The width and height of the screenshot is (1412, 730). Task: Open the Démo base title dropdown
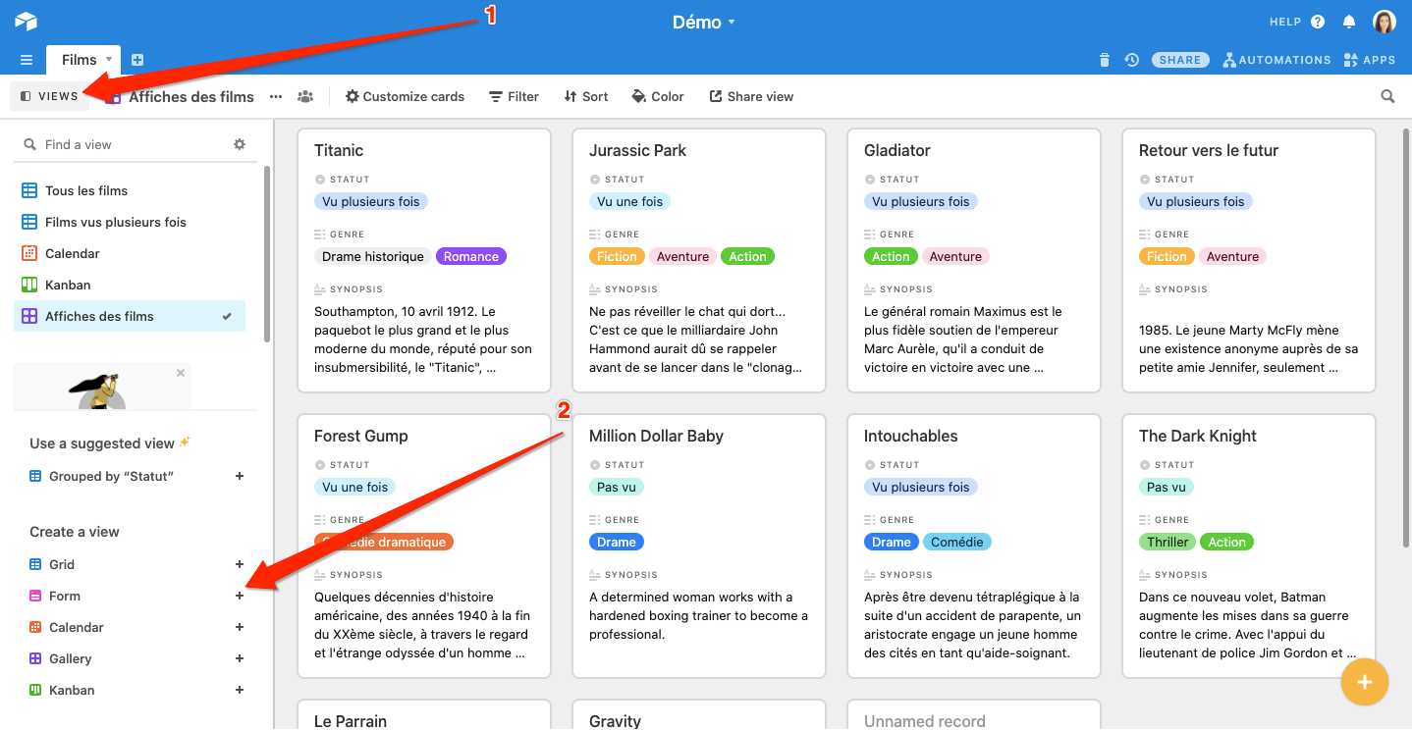[704, 22]
